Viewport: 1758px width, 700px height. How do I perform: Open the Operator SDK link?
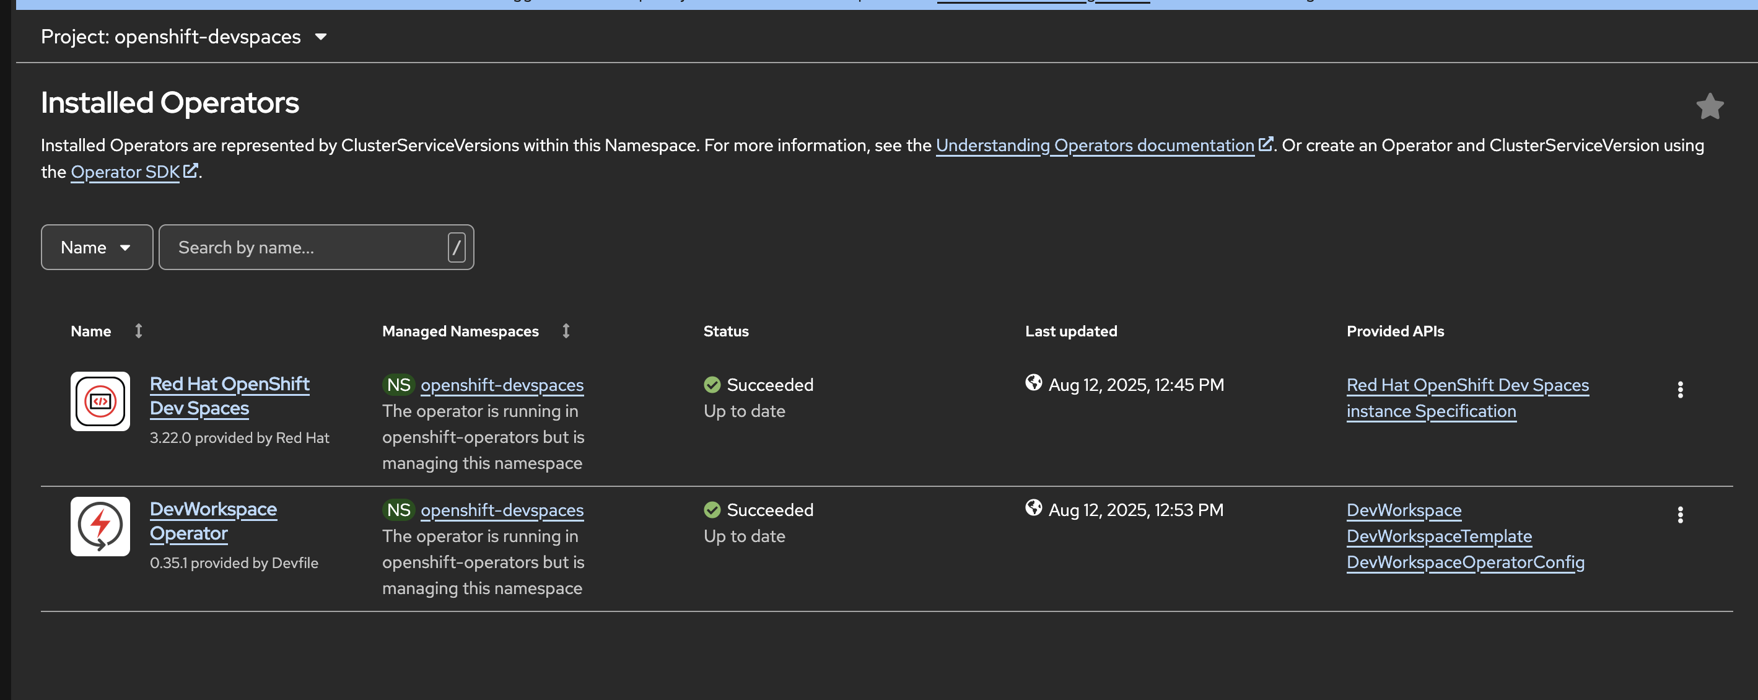[126, 172]
